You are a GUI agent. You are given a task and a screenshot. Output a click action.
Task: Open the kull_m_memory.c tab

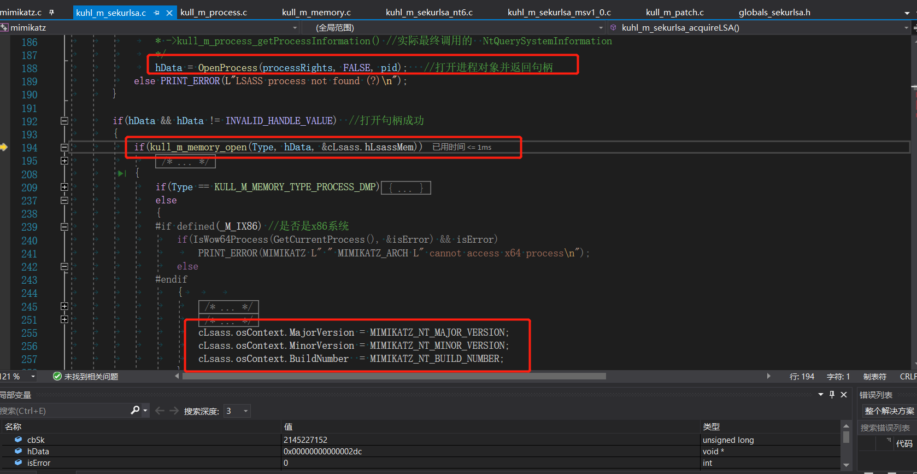pos(316,12)
